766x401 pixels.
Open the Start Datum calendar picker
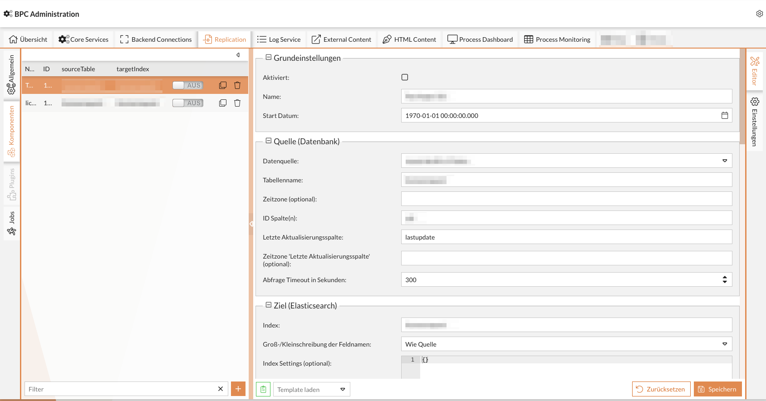(725, 116)
